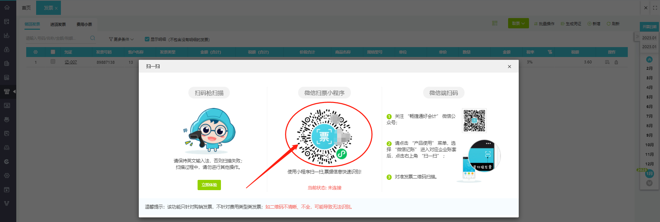
Task: Click the 3.60 tax amount cell
Action: [x=588, y=62]
